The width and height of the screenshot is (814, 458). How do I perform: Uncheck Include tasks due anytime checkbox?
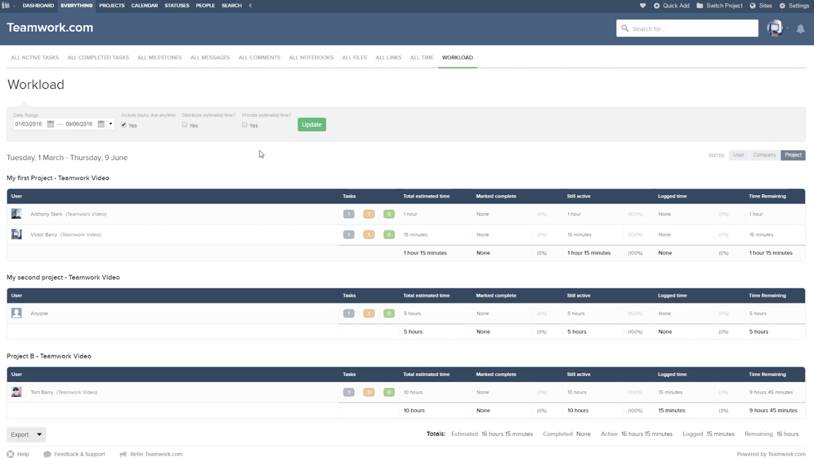coord(124,125)
